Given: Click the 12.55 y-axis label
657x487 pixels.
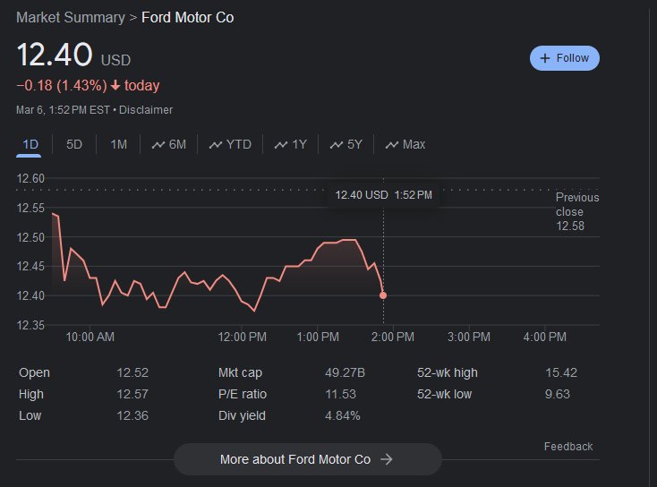Looking at the screenshot, I should click(x=30, y=208).
